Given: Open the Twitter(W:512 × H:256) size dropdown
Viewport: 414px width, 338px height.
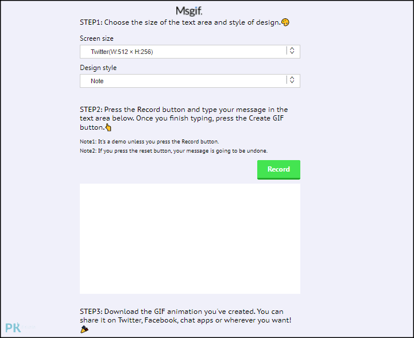Looking at the screenshot, I should pyautogui.click(x=190, y=52).
